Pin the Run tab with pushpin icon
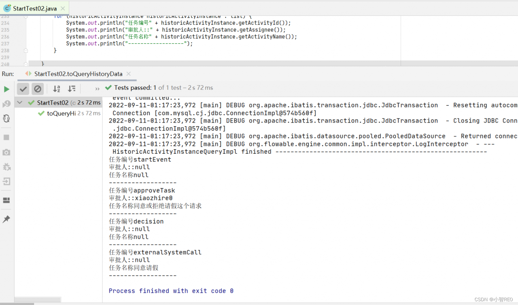Screen dimensions: 518x305 (6, 219)
